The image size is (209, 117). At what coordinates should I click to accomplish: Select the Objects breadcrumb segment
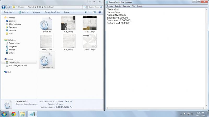pos(21,7)
